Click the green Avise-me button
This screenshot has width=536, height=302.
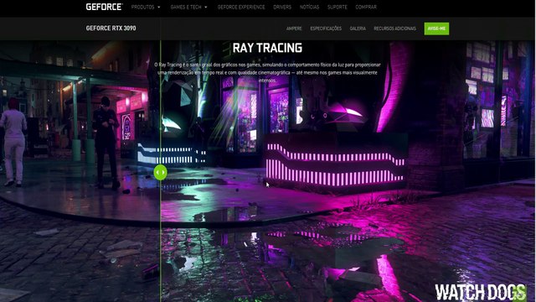coord(436,29)
